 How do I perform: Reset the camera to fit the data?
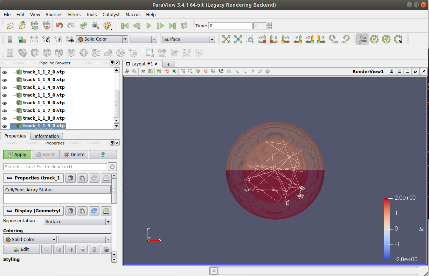[x=226, y=39]
